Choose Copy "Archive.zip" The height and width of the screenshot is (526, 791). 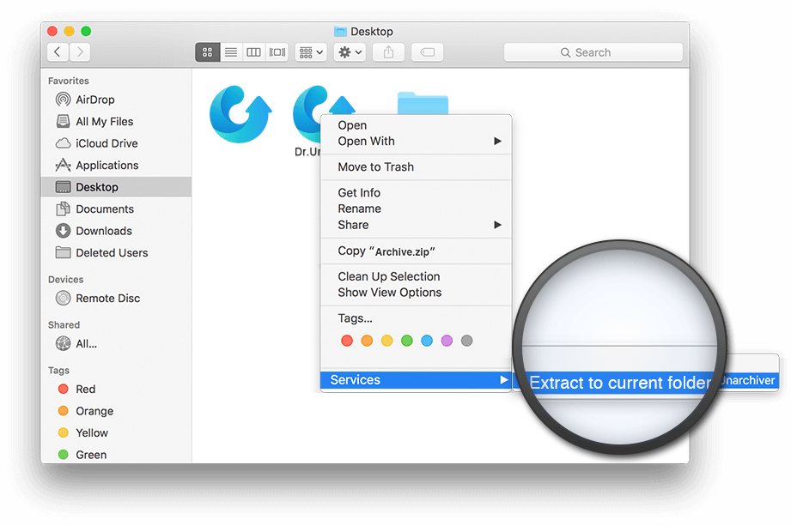(416, 251)
